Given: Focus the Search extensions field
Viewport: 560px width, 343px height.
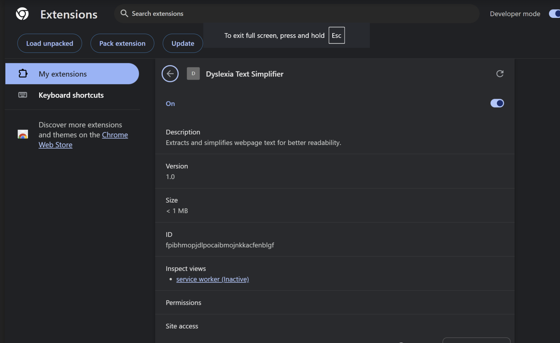Looking at the screenshot, I should tap(299, 14).
